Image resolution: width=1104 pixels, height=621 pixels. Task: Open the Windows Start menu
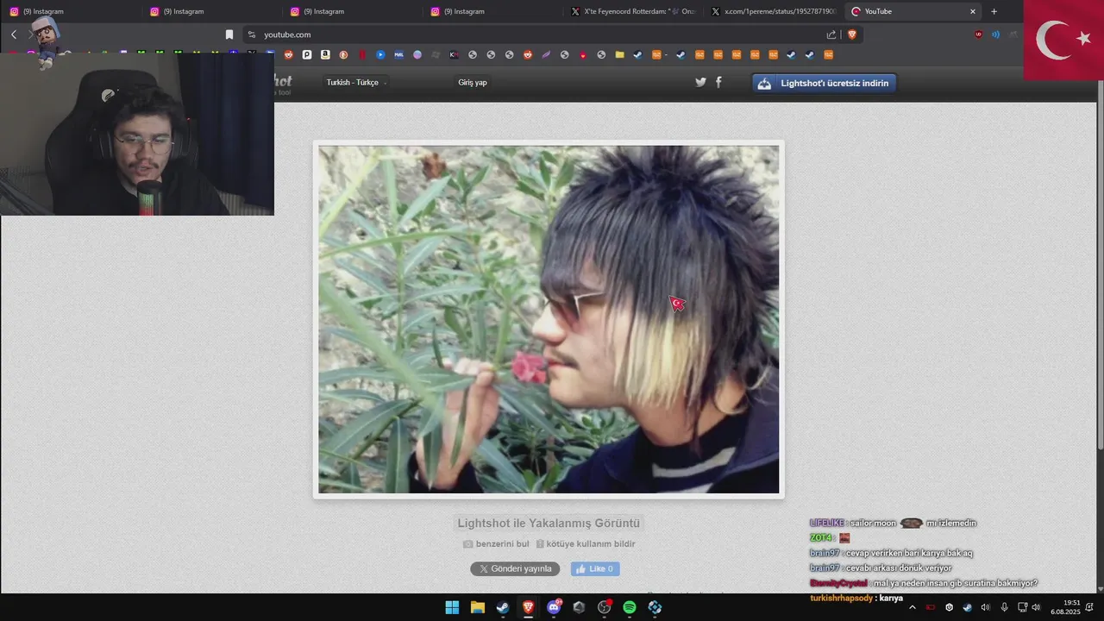(x=452, y=607)
